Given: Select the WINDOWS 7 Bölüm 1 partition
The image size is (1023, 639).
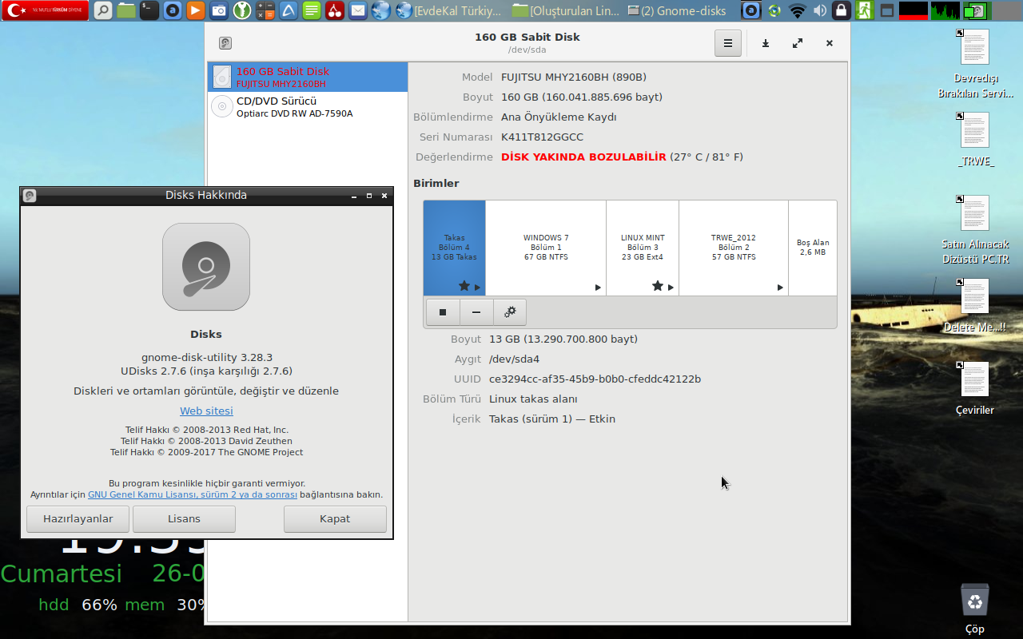Looking at the screenshot, I should (546, 248).
